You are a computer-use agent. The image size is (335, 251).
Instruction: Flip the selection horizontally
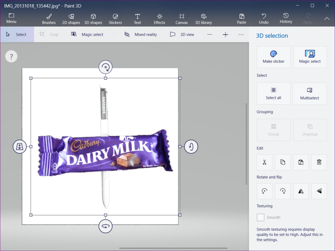(x=301, y=191)
